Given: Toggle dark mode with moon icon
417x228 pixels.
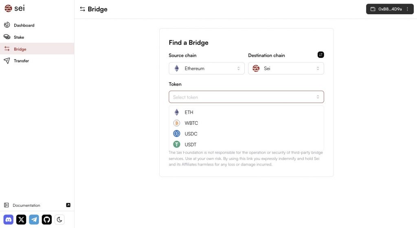Looking at the screenshot, I should (59, 220).
